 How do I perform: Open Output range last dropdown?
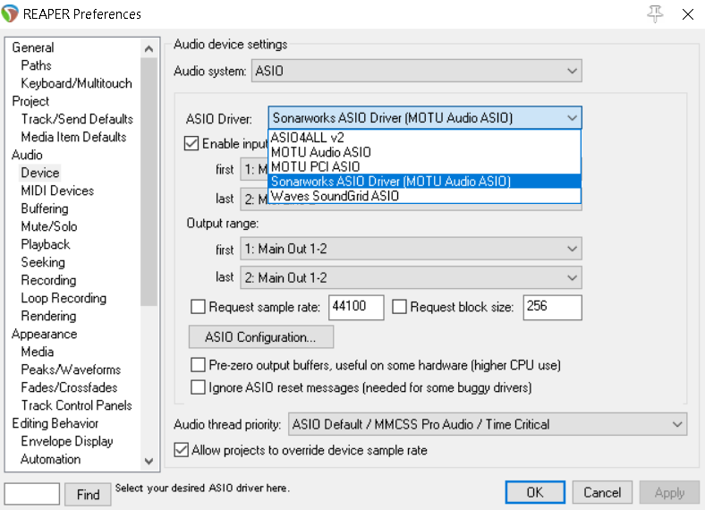tap(411, 277)
